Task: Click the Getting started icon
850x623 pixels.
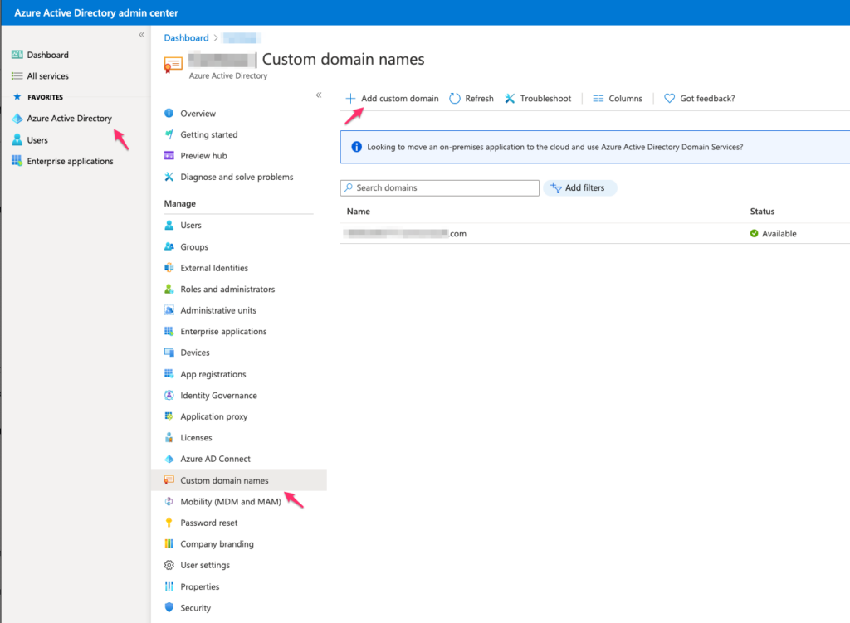Action: [x=169, y=134]
